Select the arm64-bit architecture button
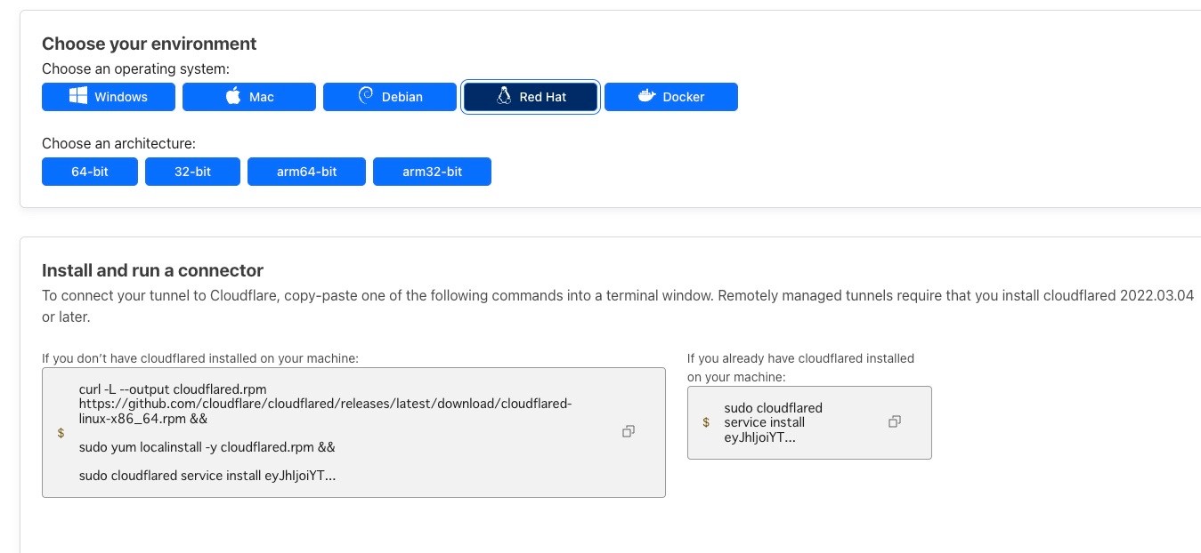The image size is (1201, 553). point(306,172)
